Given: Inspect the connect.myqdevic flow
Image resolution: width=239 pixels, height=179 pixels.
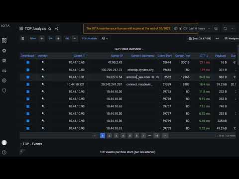Looking at the screenshot, I should [43, 85].
